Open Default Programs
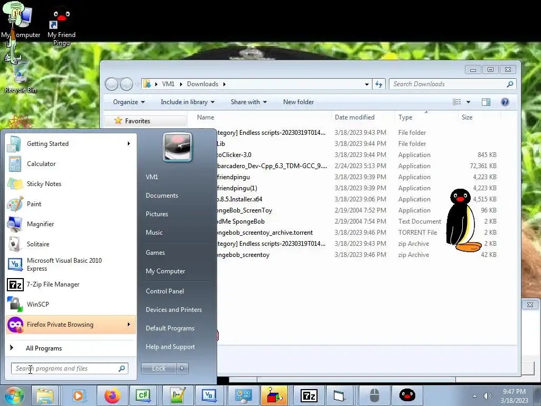 170,328
